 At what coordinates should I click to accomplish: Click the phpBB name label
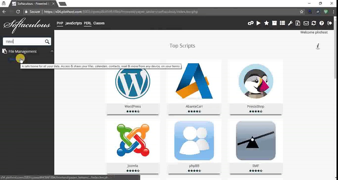[194, 166]
